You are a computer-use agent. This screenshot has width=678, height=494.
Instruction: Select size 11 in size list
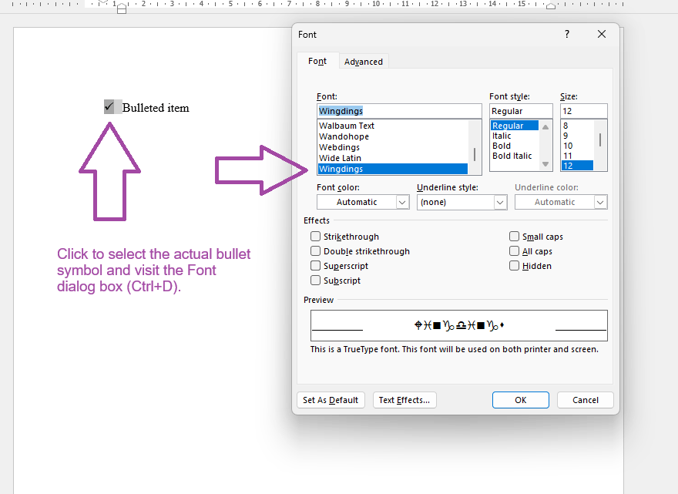pyautogui.click(x=577, y=156)
